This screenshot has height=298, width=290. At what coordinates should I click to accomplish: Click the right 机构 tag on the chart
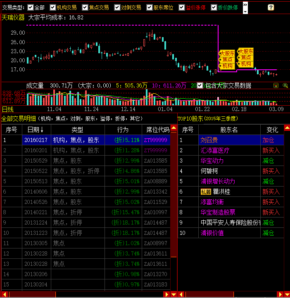pyautogui.click(x=246, y=64)
